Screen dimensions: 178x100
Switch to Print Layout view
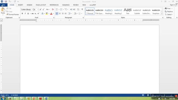tap(148, 95)
